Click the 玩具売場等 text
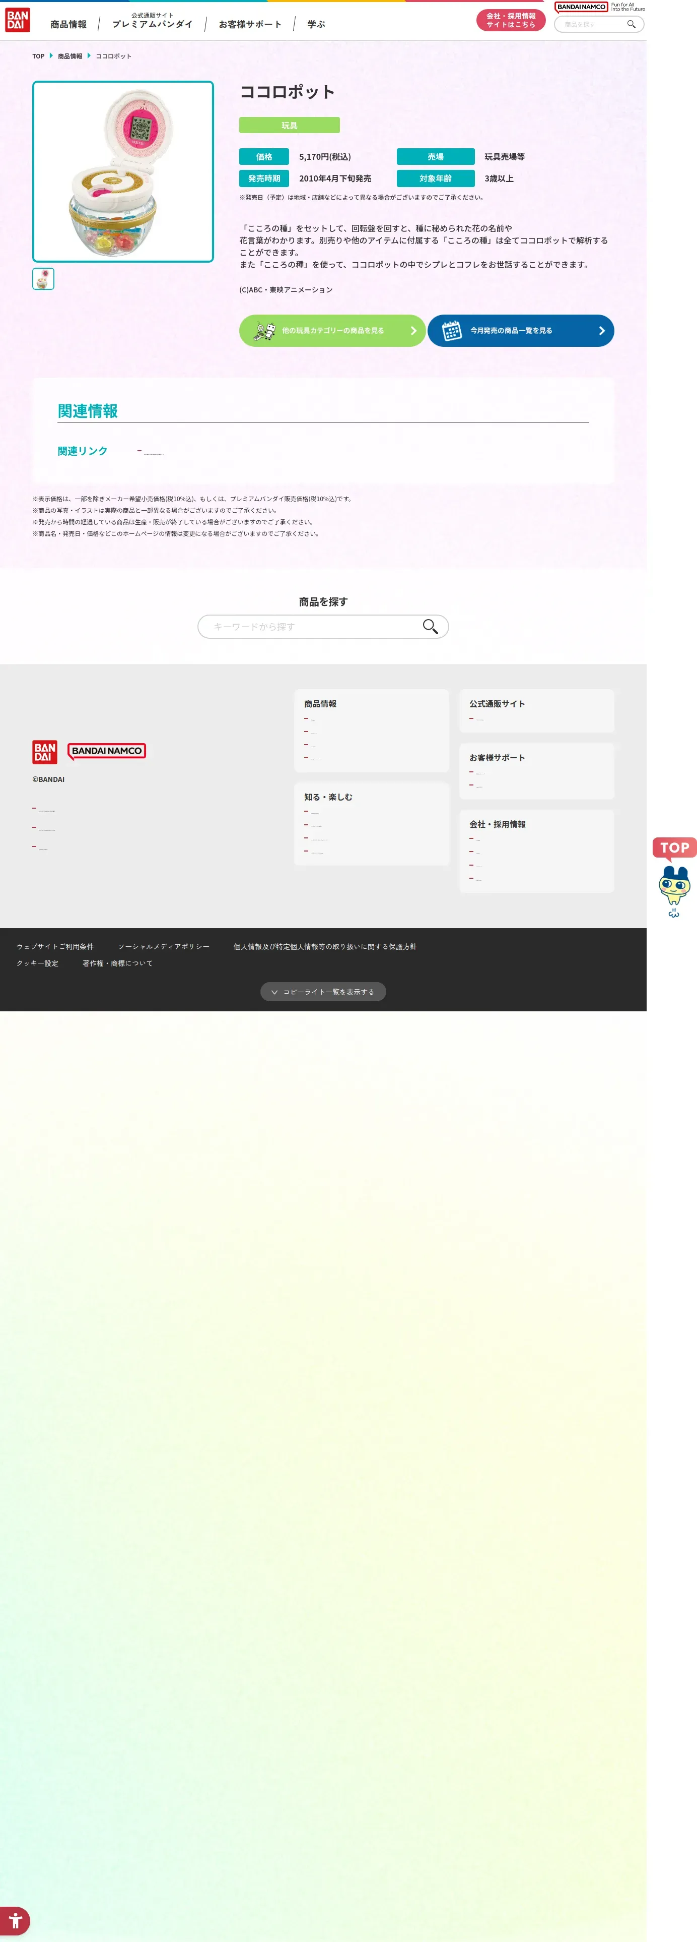Screen dimensions: 697x1942 pyautogui.click(x=504, y=157)
